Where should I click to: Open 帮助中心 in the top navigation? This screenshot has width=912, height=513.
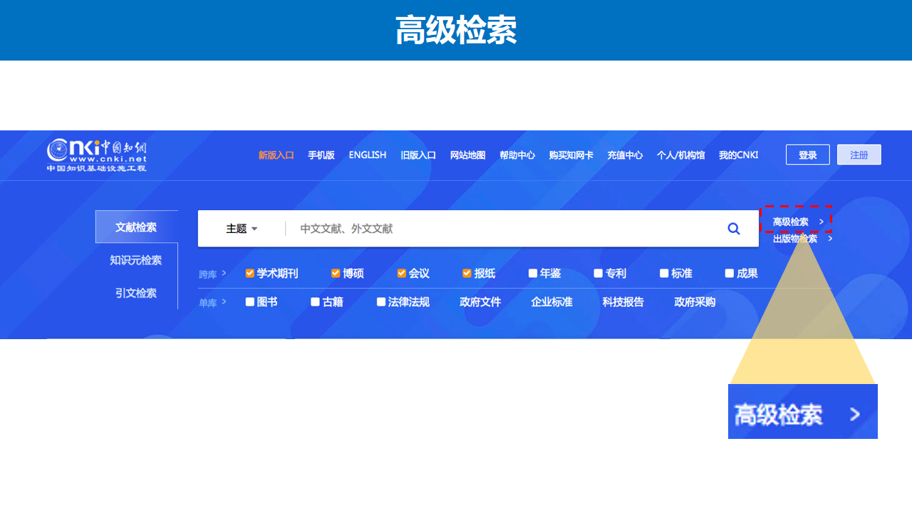click(x=517, y=155)
